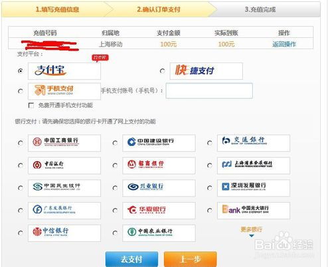Select the 中国银行 radio button
332x267 pixels.
point(21,165)
